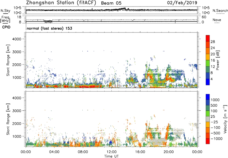Click the '28' power colorbar tick value
This screenshot has height=158, width=228.
[x=213, y=42]
